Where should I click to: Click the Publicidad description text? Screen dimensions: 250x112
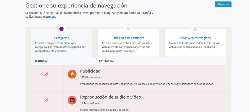coord(147,84)
